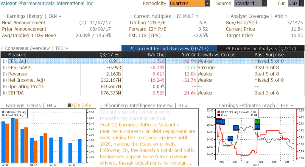The width and height of the screenshot is (305, 167).
Task: Click green E earnings marker on graph
Action: (x=257, y=122)
